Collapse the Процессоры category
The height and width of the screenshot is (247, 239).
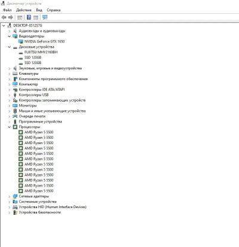click(x=10, y=127)
